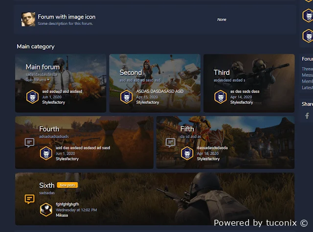Click 'Apr 16, 2020' date in Fifth card
This screenshot has width=313, height=232.
(x=207, y=154)
